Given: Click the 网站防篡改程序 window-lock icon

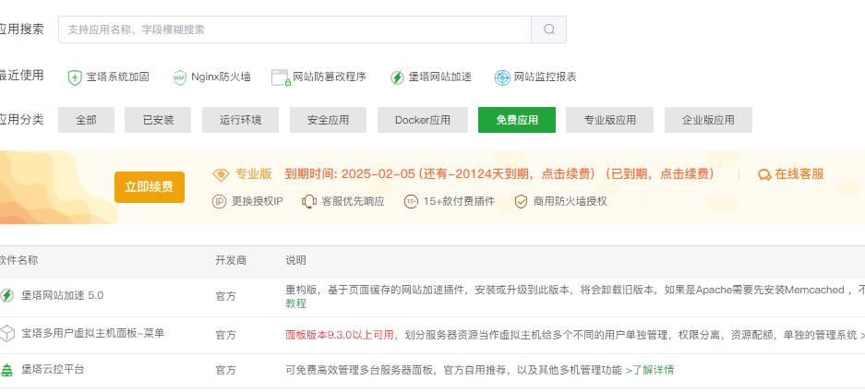Looking at the screenshot, I should [x=281, y=77].
